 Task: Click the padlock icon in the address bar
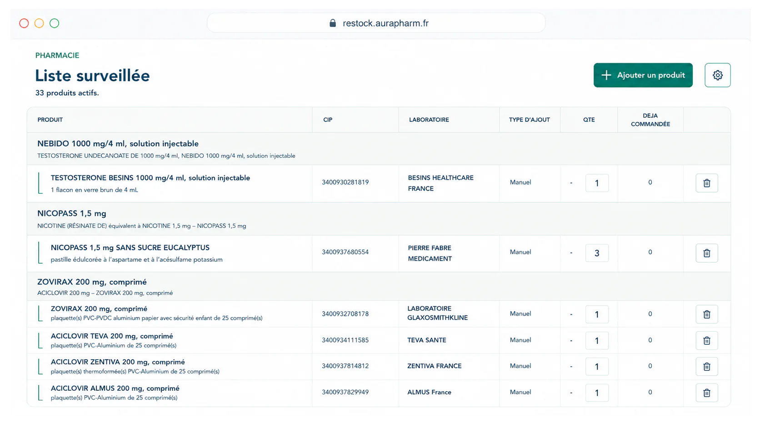pos(333,23)
